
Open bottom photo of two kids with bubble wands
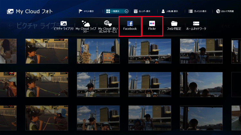47,118
